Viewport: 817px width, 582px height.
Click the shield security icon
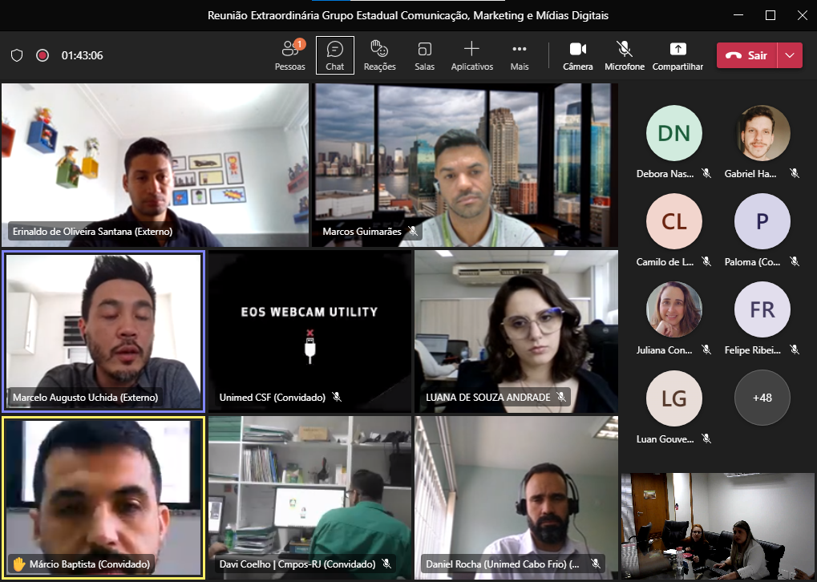(16, 55)
